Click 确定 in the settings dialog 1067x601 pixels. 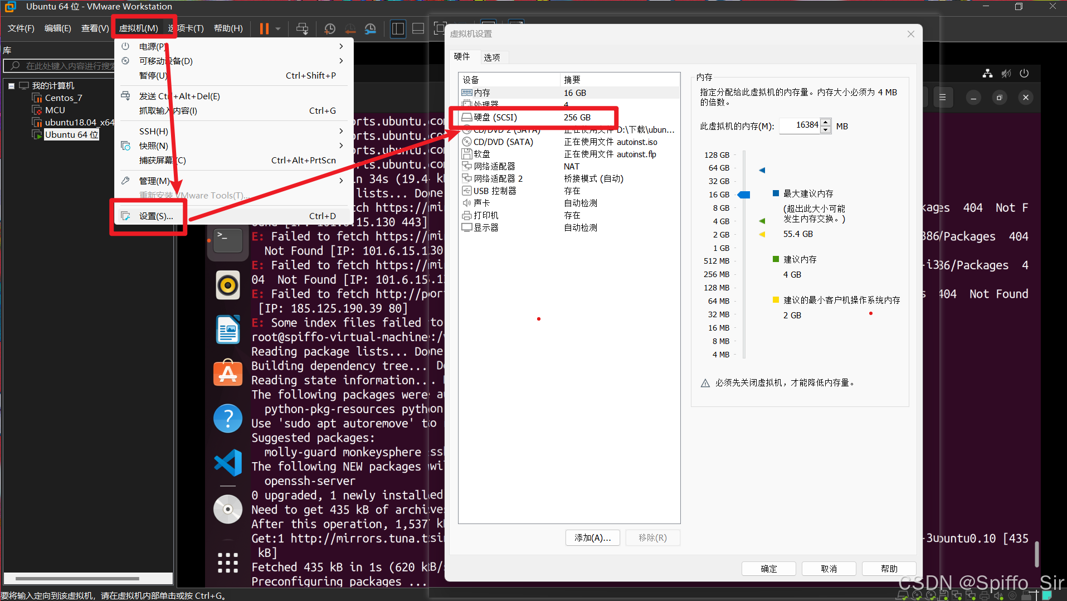point(769,569)
